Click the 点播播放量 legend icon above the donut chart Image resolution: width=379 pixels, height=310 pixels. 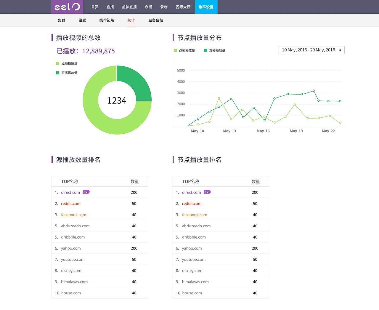coord(57,63)
